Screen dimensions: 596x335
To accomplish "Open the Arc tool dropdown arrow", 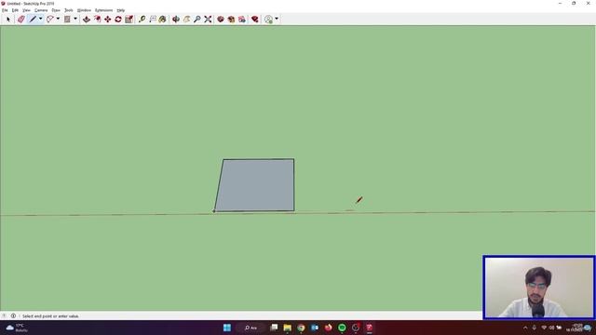I will 58,19.
